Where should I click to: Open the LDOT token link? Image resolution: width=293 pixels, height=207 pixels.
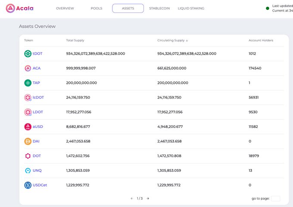point(38,112)
